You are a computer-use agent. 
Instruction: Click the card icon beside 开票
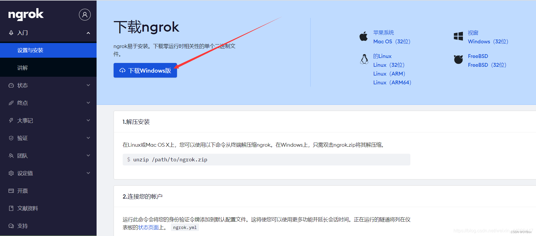point(11,191)
